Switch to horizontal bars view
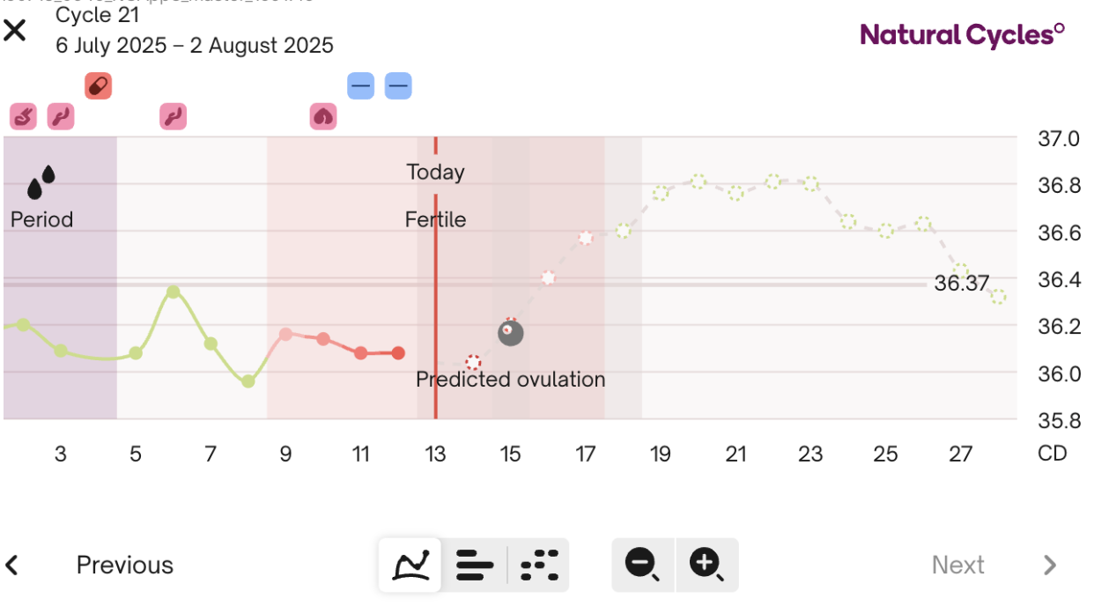The height and width of the screenshot is (606, 1094). point(475,565)
